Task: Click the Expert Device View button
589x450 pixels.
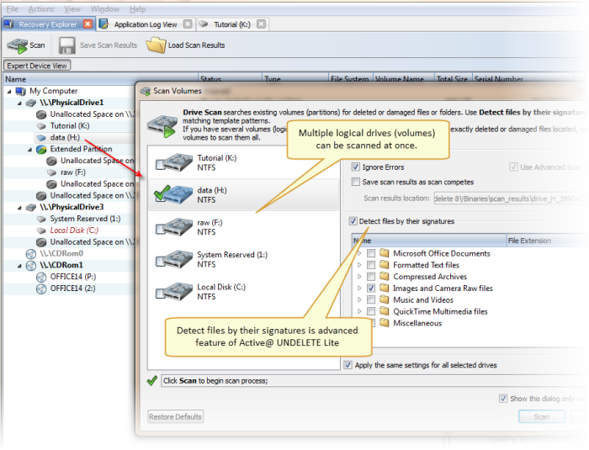Action: click(37, 66)
